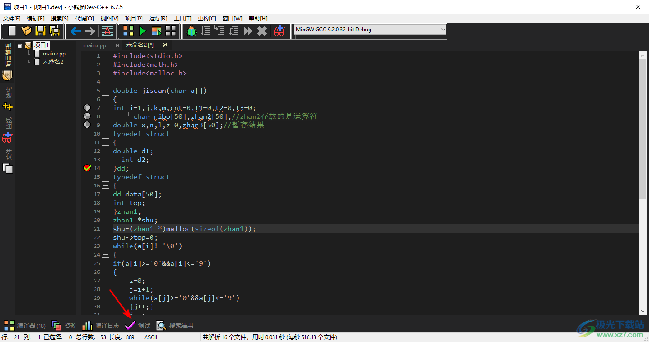Collapse the if block at line 26

pyautogui.click(x=106, y=272)
